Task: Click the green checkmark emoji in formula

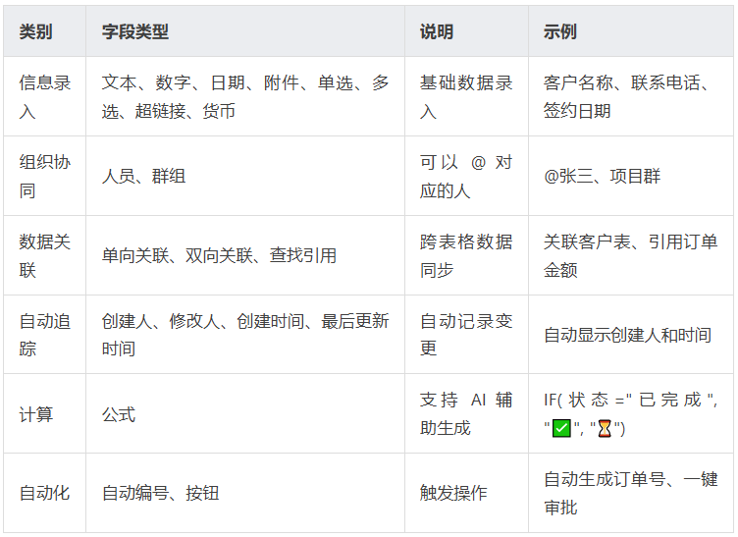Action: click(561, 428)
